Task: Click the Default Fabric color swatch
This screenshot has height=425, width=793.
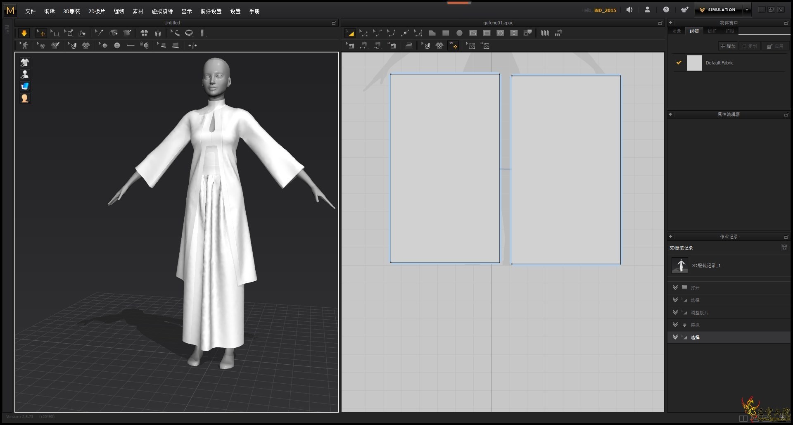Action: [694, 63]
